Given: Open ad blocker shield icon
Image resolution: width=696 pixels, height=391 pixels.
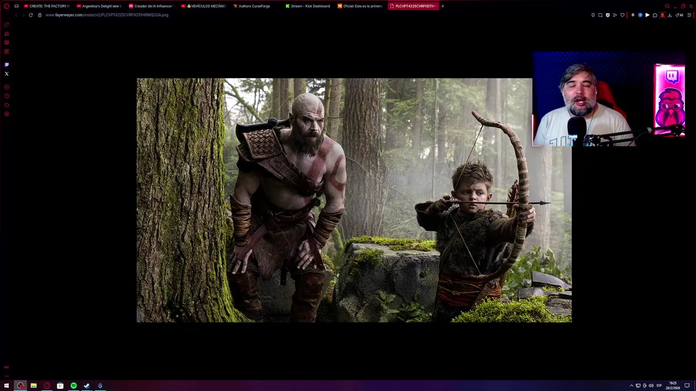Looking at the screenshot, I should click(607, 15).
